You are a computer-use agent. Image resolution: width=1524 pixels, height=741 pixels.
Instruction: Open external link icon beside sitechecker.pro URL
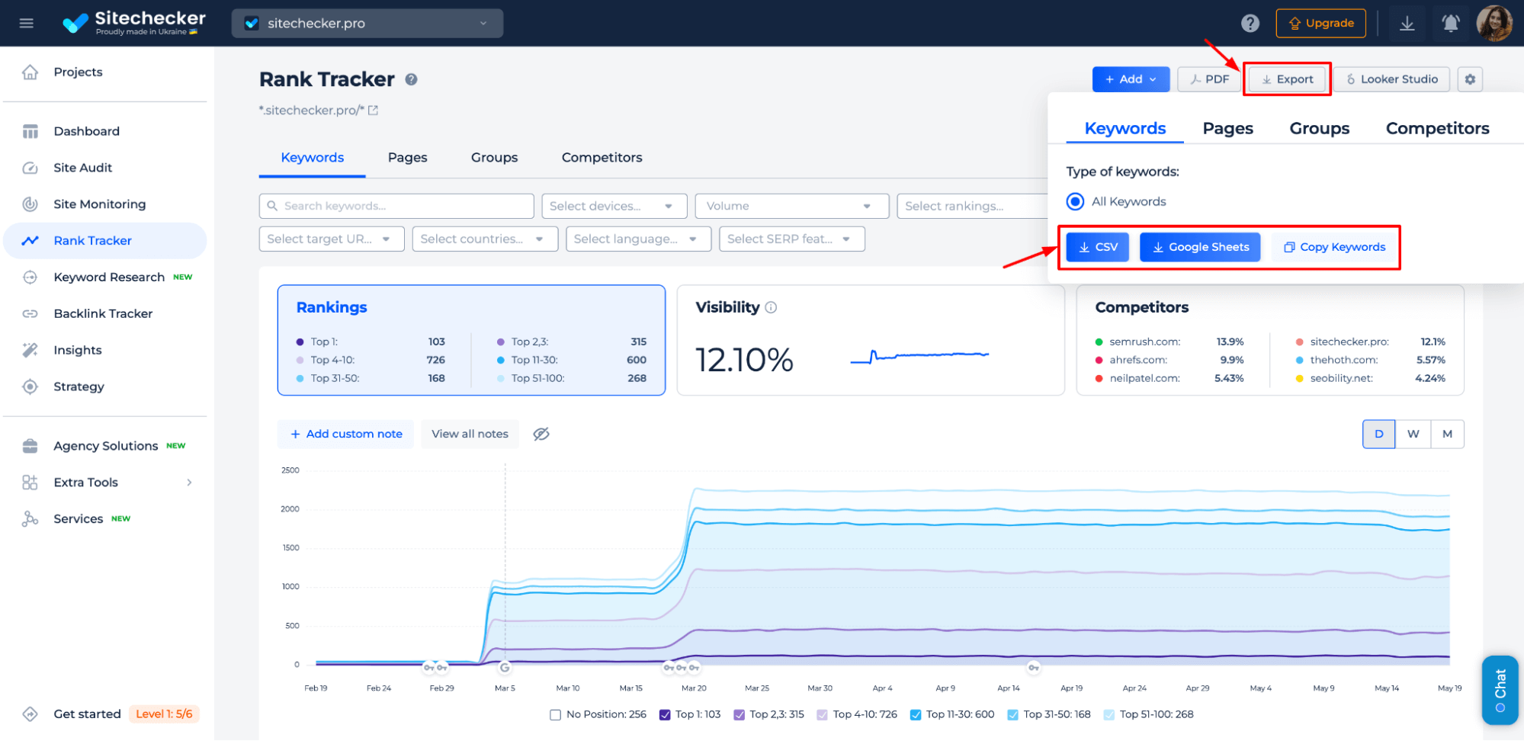tap(373, 111)
